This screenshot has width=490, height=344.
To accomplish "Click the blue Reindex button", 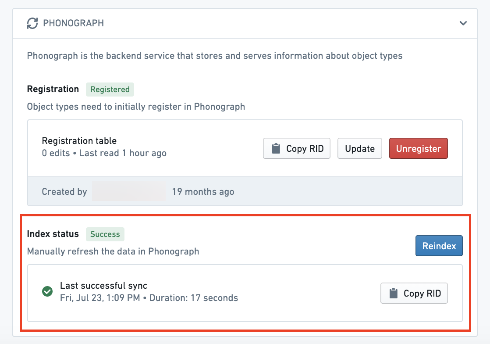I will pos(439,246).
